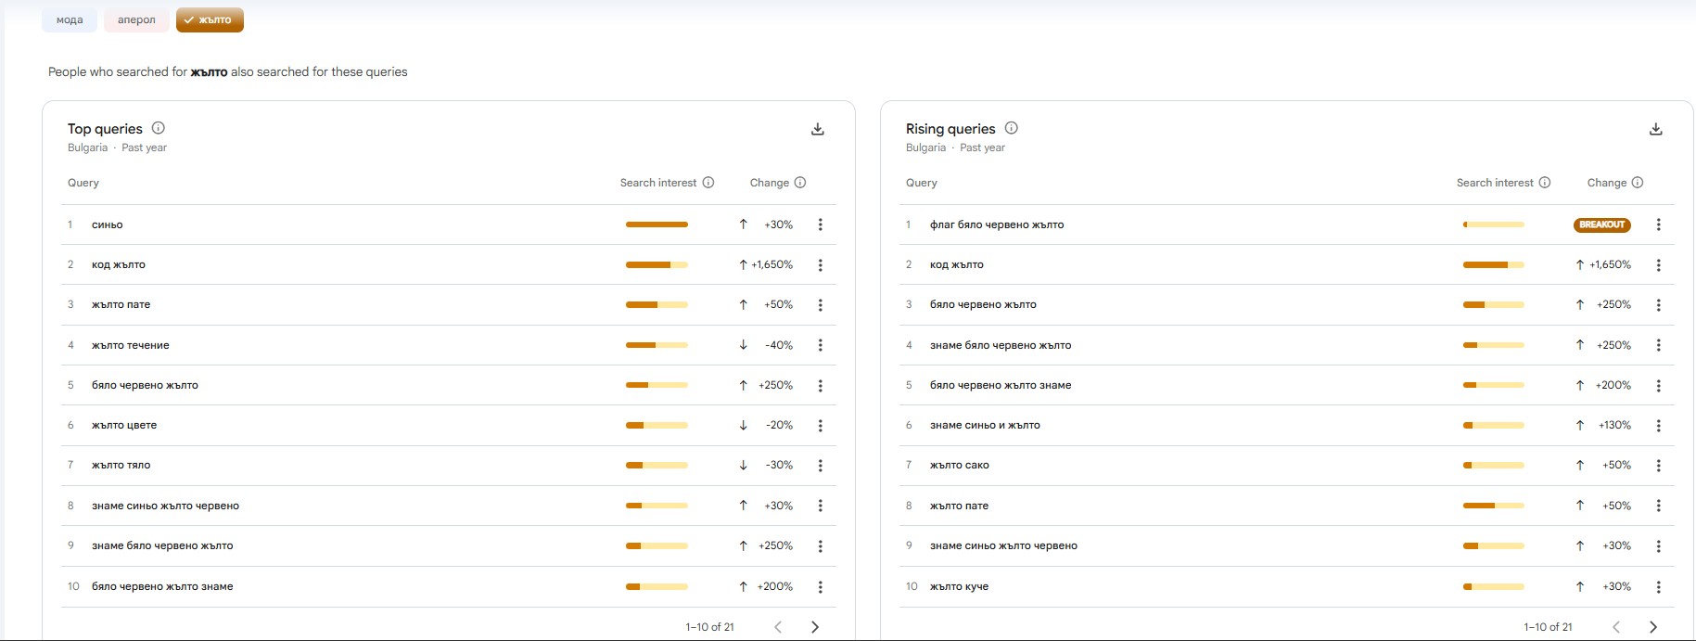Click search interest bar for жълто сако
1696x641 pixels.
(x=1494, y=466)
